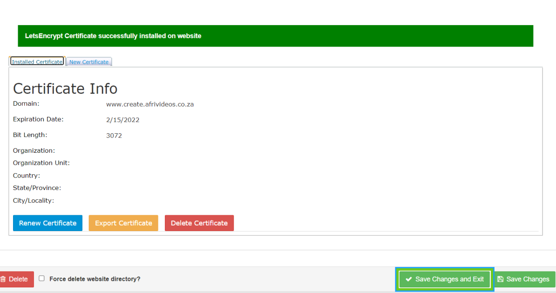This screenshot has height=293, width=556.
Task: Enable Force delete website directory checkbox
Action: pos(42,279)
